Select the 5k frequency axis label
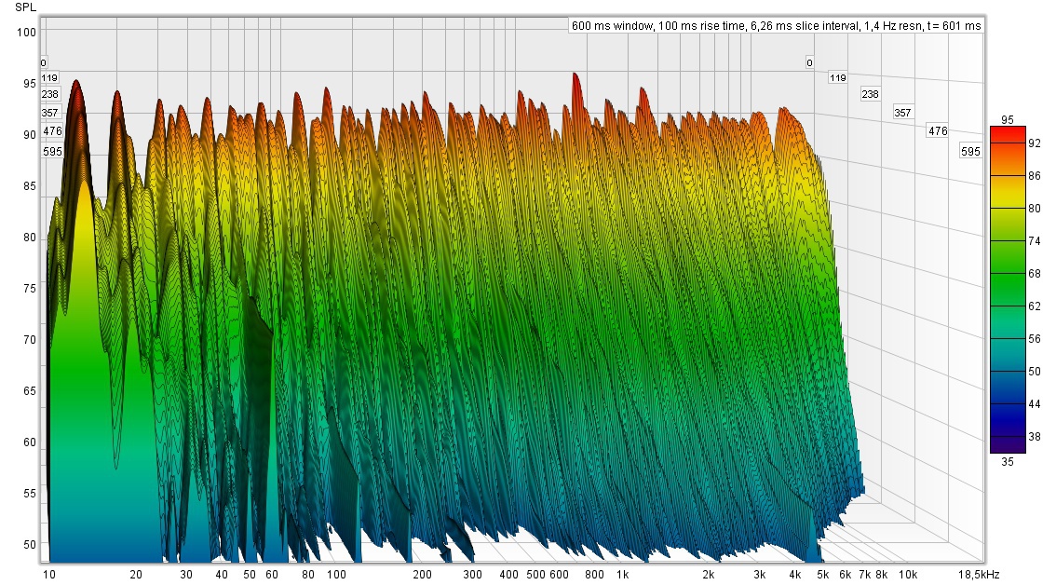 pyautogui.click(x=822, y=576)
